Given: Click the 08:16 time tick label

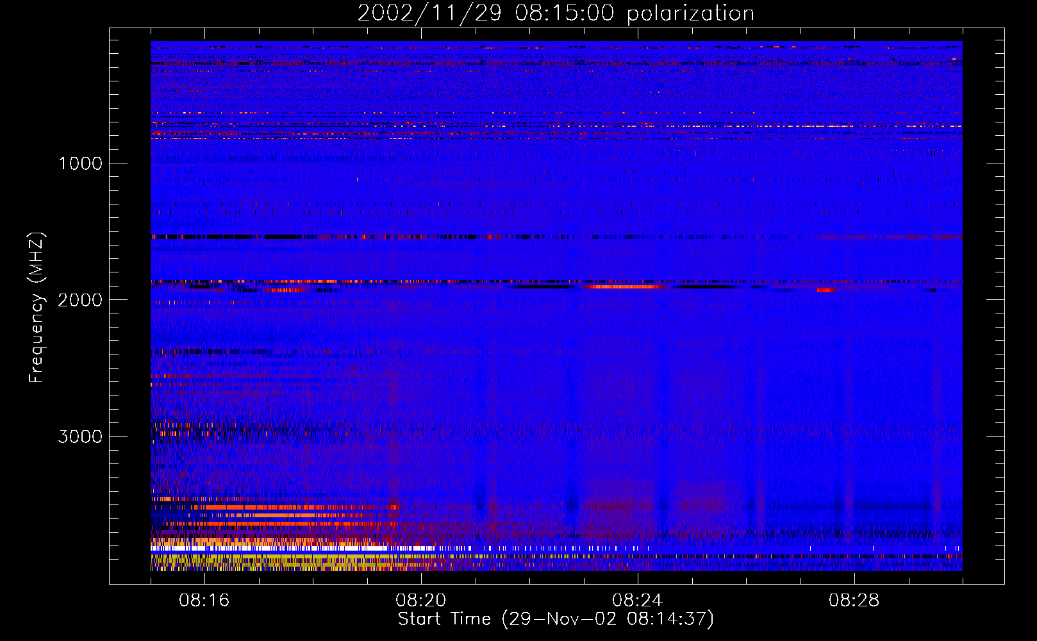Looking at the screenshot, I should (204, 601).
